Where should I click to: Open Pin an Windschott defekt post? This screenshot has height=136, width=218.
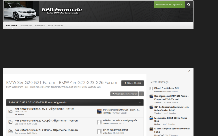pyautogui.click(x=116, y=130)
